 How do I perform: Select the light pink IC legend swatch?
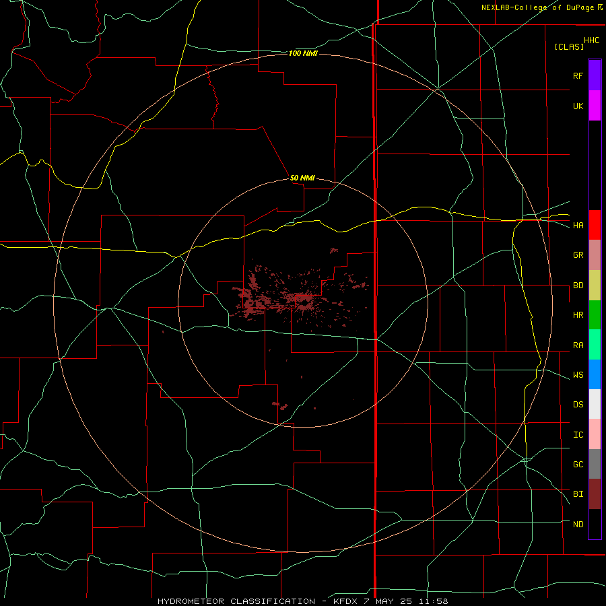pos(595,434)
